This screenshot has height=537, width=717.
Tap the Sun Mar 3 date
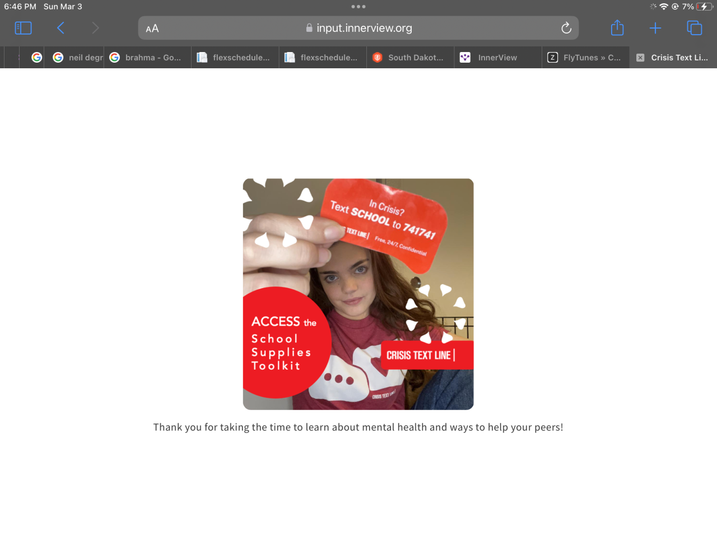(x=63, y=7)
